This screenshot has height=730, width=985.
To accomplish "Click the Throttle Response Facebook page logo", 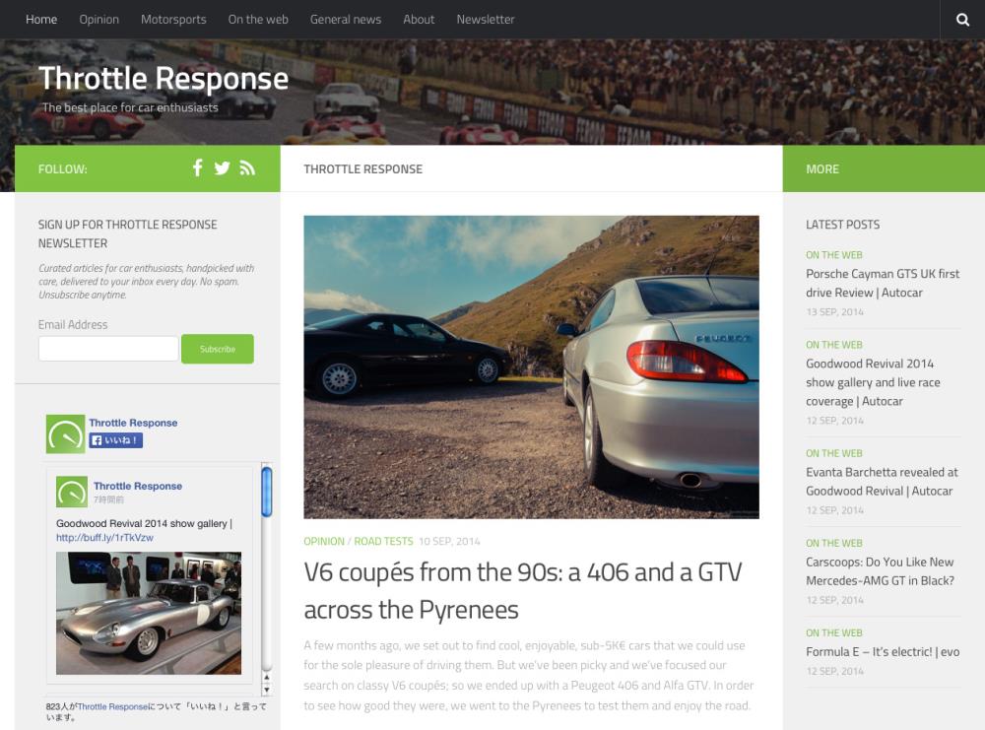I will pos(65,433).
